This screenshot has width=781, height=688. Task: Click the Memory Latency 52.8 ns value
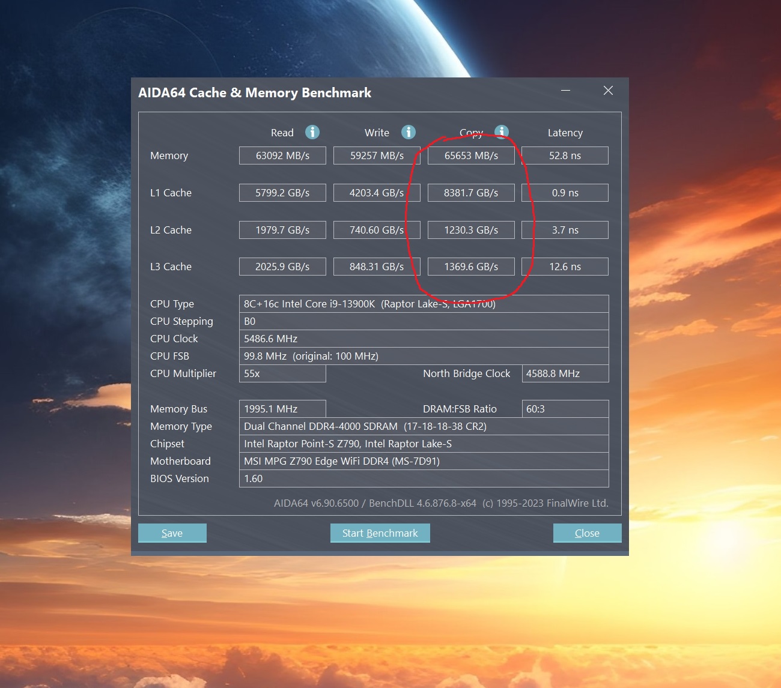565,155
